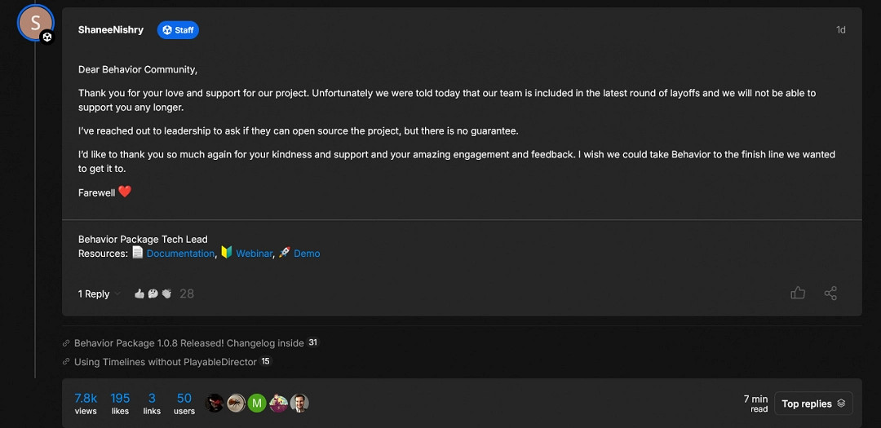The height and width of the screenshot is (428, 881).
Task: Click the first dark participant avatar
Action: click(x=215, y=403)
